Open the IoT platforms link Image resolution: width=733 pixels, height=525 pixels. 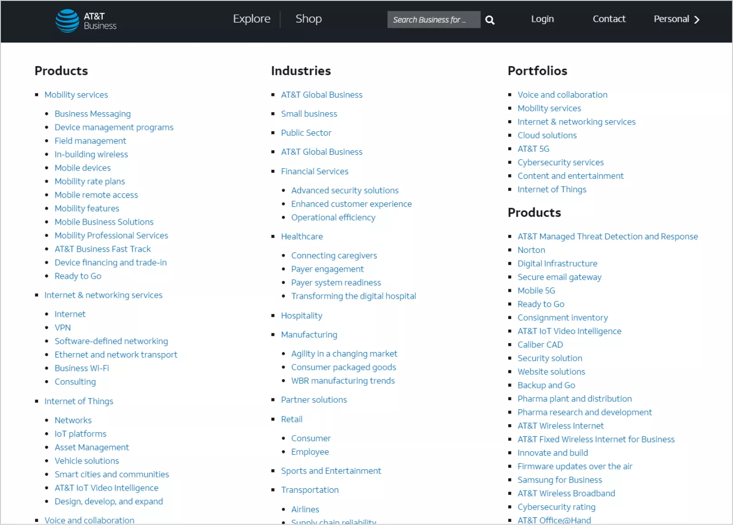point(81,434)
